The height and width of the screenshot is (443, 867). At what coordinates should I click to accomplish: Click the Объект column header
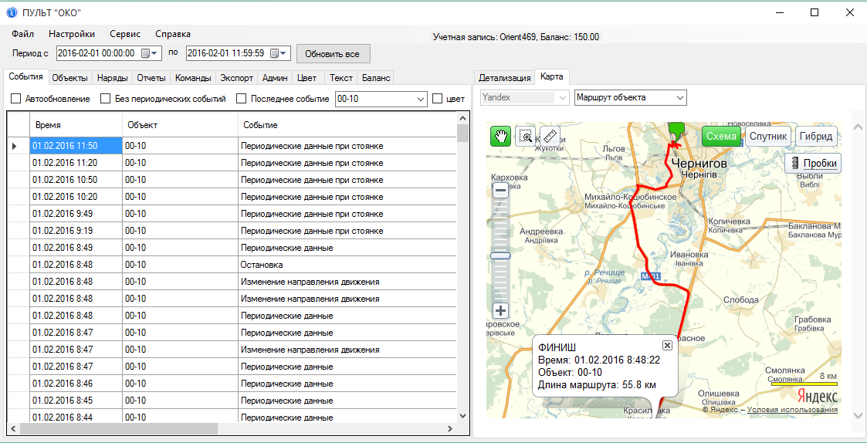[180, 126]
